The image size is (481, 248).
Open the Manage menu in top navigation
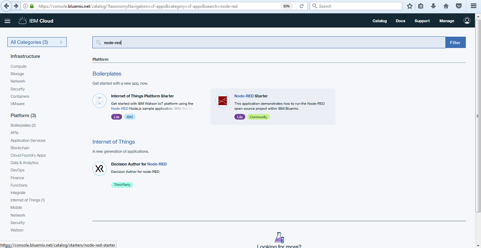447,21
